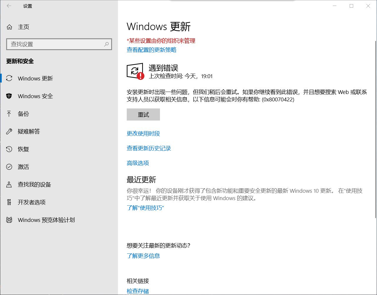Open the 主页 settings home
The width and height of the screenshot is (377, 295).
point(59,27)
